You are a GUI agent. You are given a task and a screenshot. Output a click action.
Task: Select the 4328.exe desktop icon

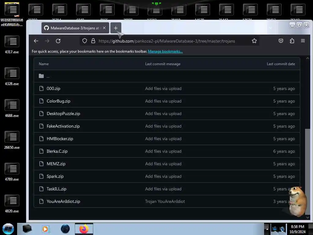point(12,76)
